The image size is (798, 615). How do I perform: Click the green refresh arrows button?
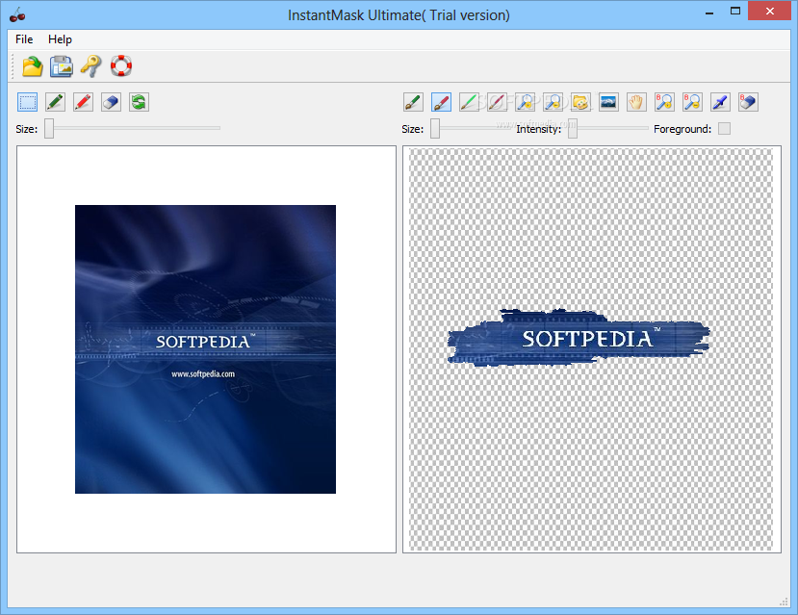coord(139,102)
